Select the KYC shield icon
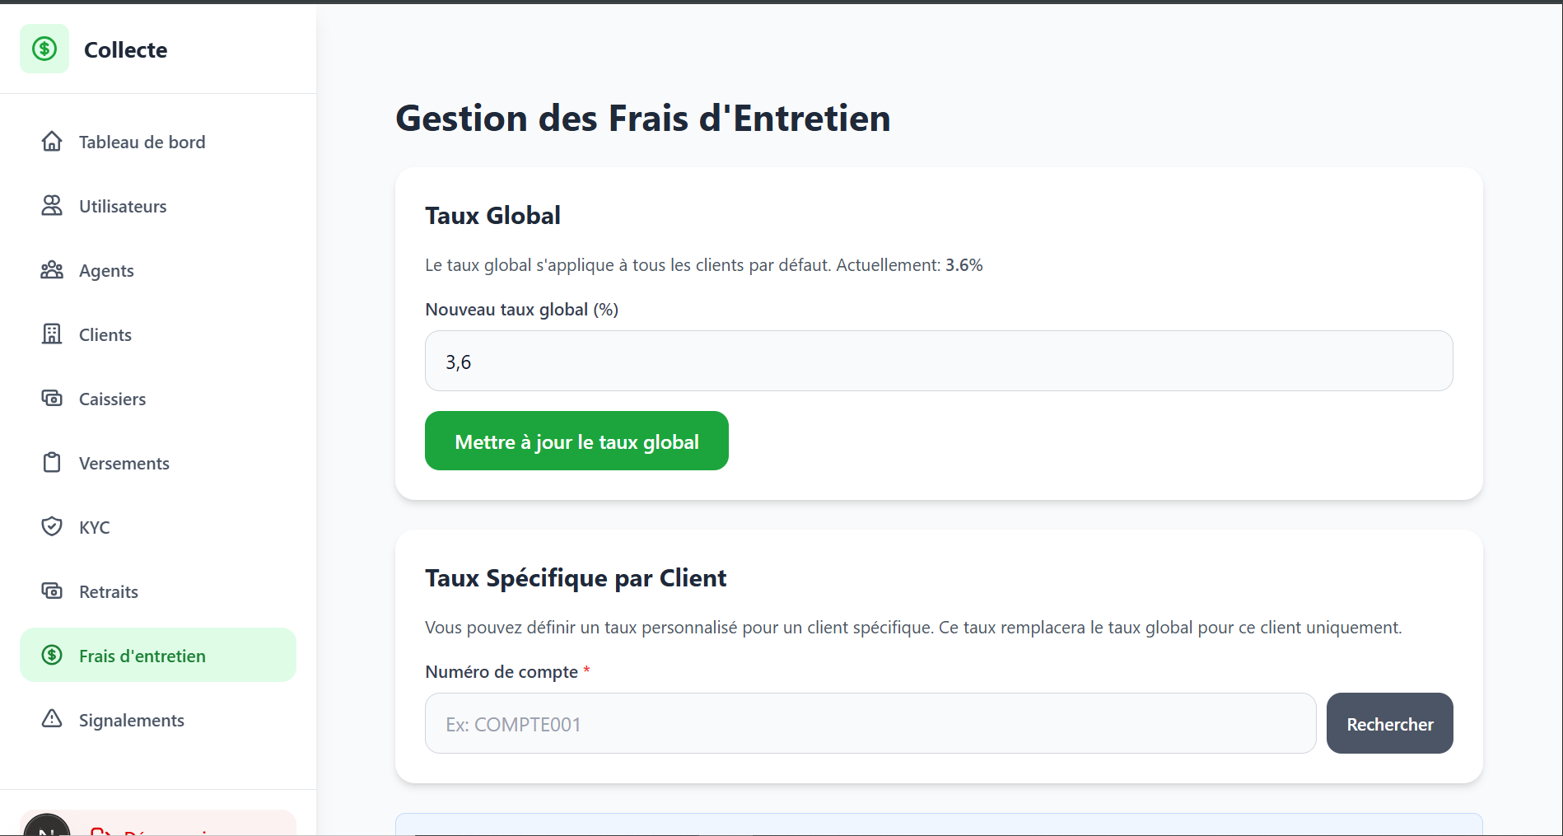The image size is (1563, 836). click(x=52, y=526)
